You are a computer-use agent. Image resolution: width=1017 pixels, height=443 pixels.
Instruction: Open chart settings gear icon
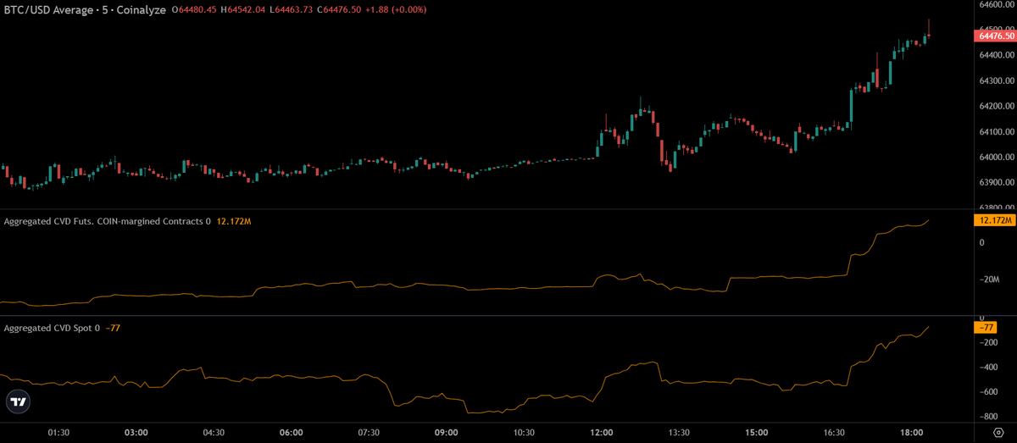tap(997, 432)
